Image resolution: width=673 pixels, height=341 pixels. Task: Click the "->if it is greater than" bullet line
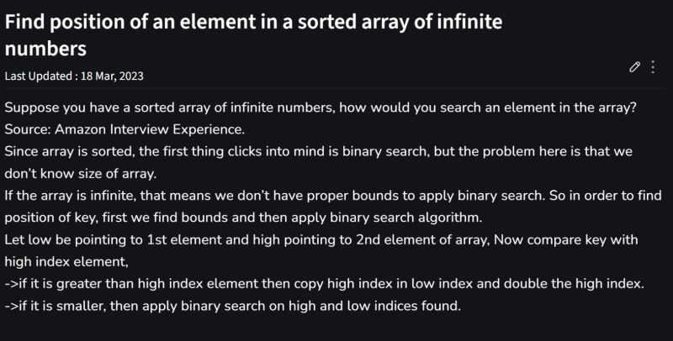tap(325, 284)
